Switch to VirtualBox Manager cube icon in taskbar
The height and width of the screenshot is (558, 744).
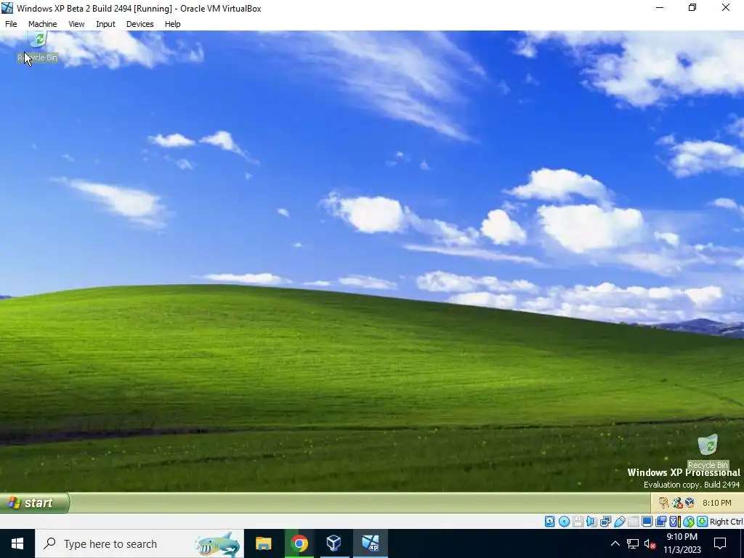[x=334, y=543]
